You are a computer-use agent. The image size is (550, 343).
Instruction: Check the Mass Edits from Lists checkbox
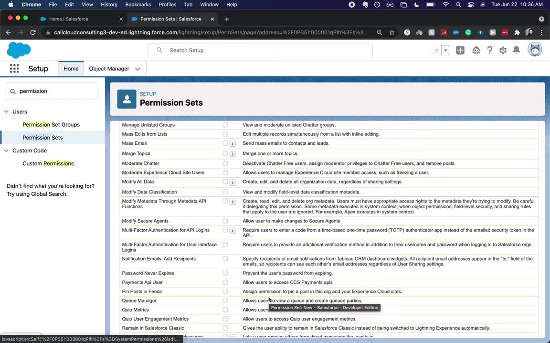225,134
